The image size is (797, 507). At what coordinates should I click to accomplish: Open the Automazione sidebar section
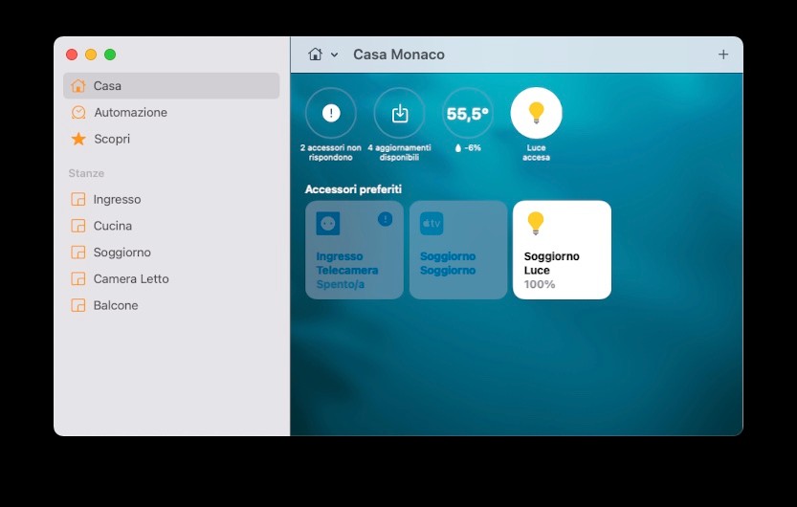pos(130,112)
